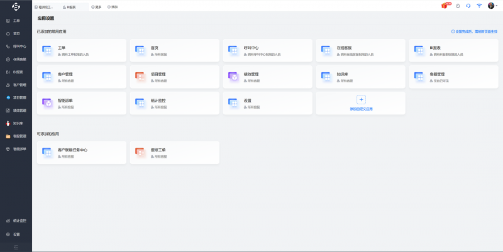The width and height of the screenshot is (503, 252).
Task: Click the headset support icon
Action: pos(468,6)
